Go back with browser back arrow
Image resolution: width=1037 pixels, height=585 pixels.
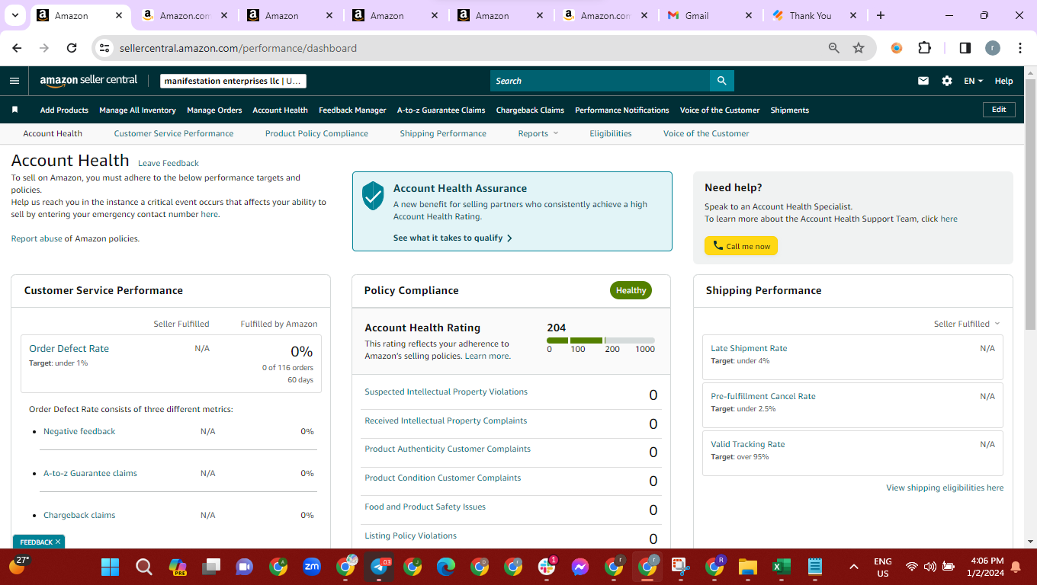(x=17, y=48)
